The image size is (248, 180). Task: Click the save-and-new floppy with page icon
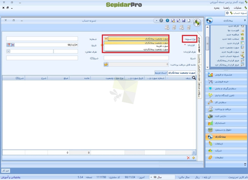tap(178, 21)
